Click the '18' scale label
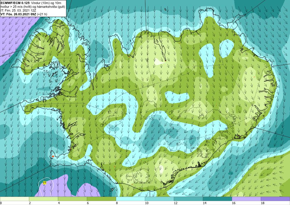This screenshot has height=205, width=290. pos(263,203)
